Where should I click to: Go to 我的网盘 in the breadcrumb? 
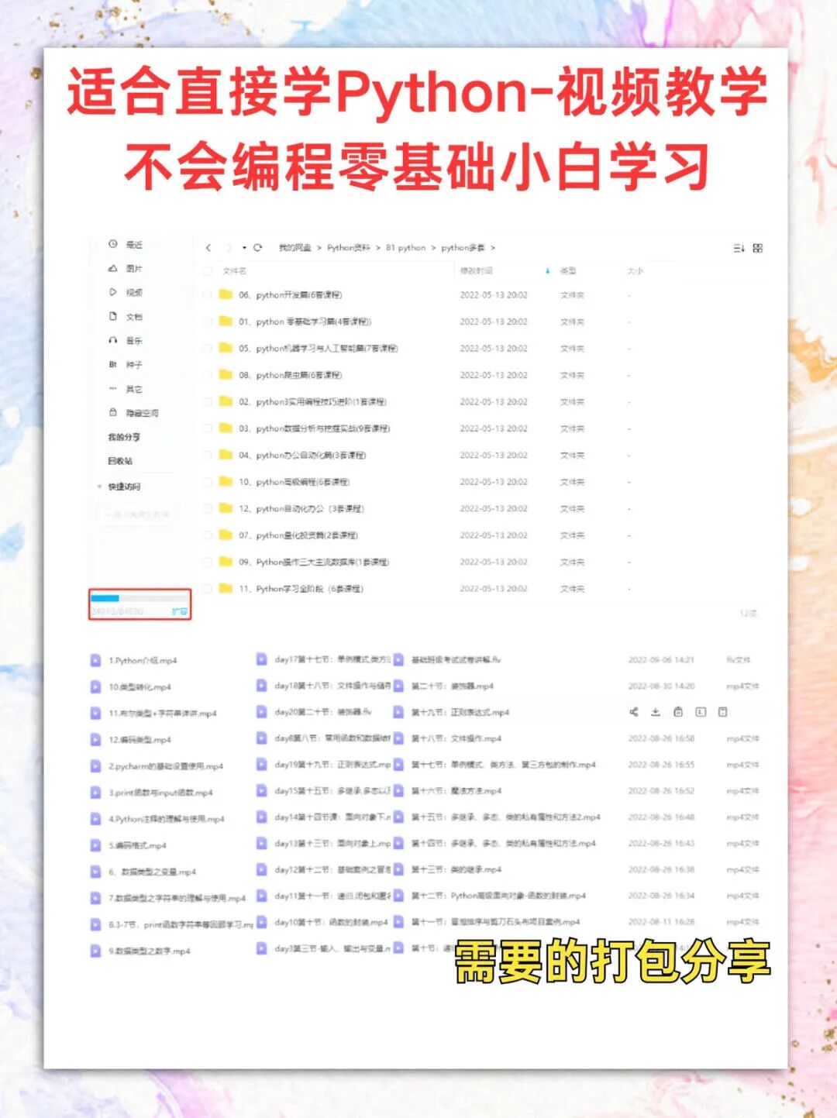coord(295,248)
